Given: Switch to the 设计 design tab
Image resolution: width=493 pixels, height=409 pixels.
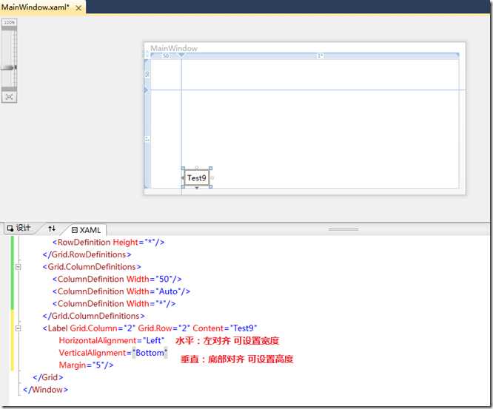Looking at the screenshot, I should [19, 228].
